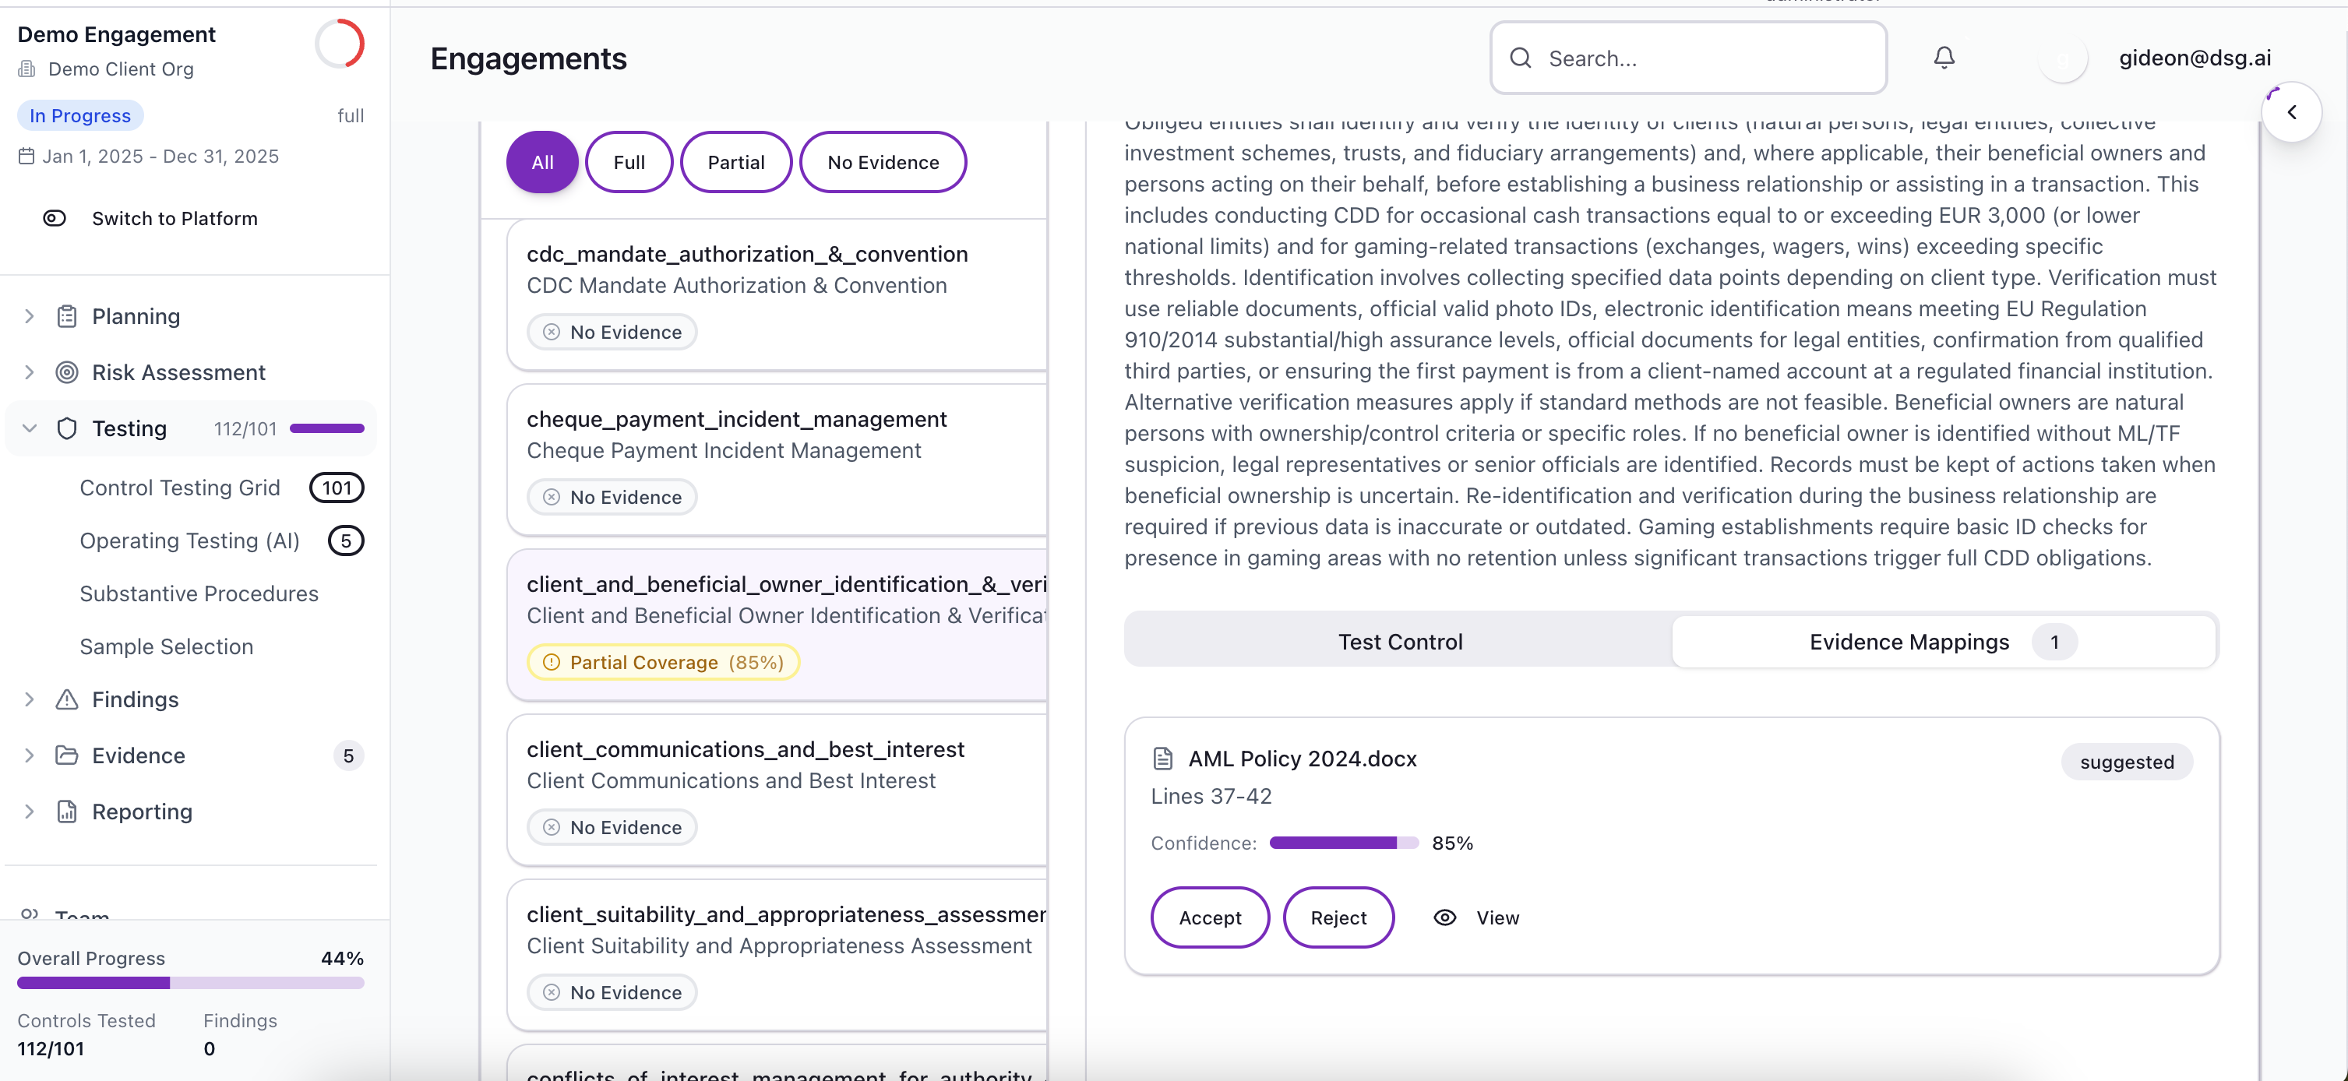Screen dimensions: 2348x1081
Task: Expand the Evidence section chevron
Action: coord(29,755)
